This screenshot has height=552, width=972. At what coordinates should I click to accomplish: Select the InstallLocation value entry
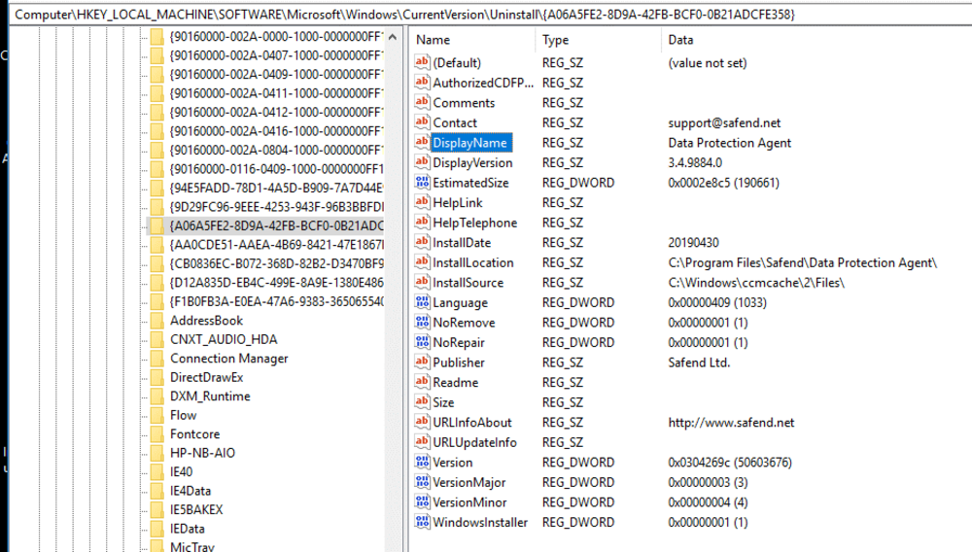(472, 262)
